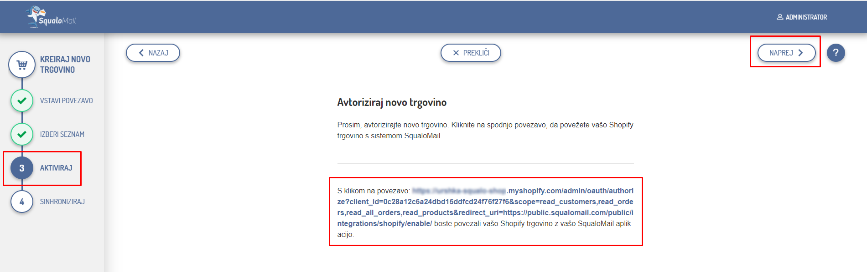Open the Shopify OAuth authorization link
The image size is (867, 272).
(x=485, y=207)
